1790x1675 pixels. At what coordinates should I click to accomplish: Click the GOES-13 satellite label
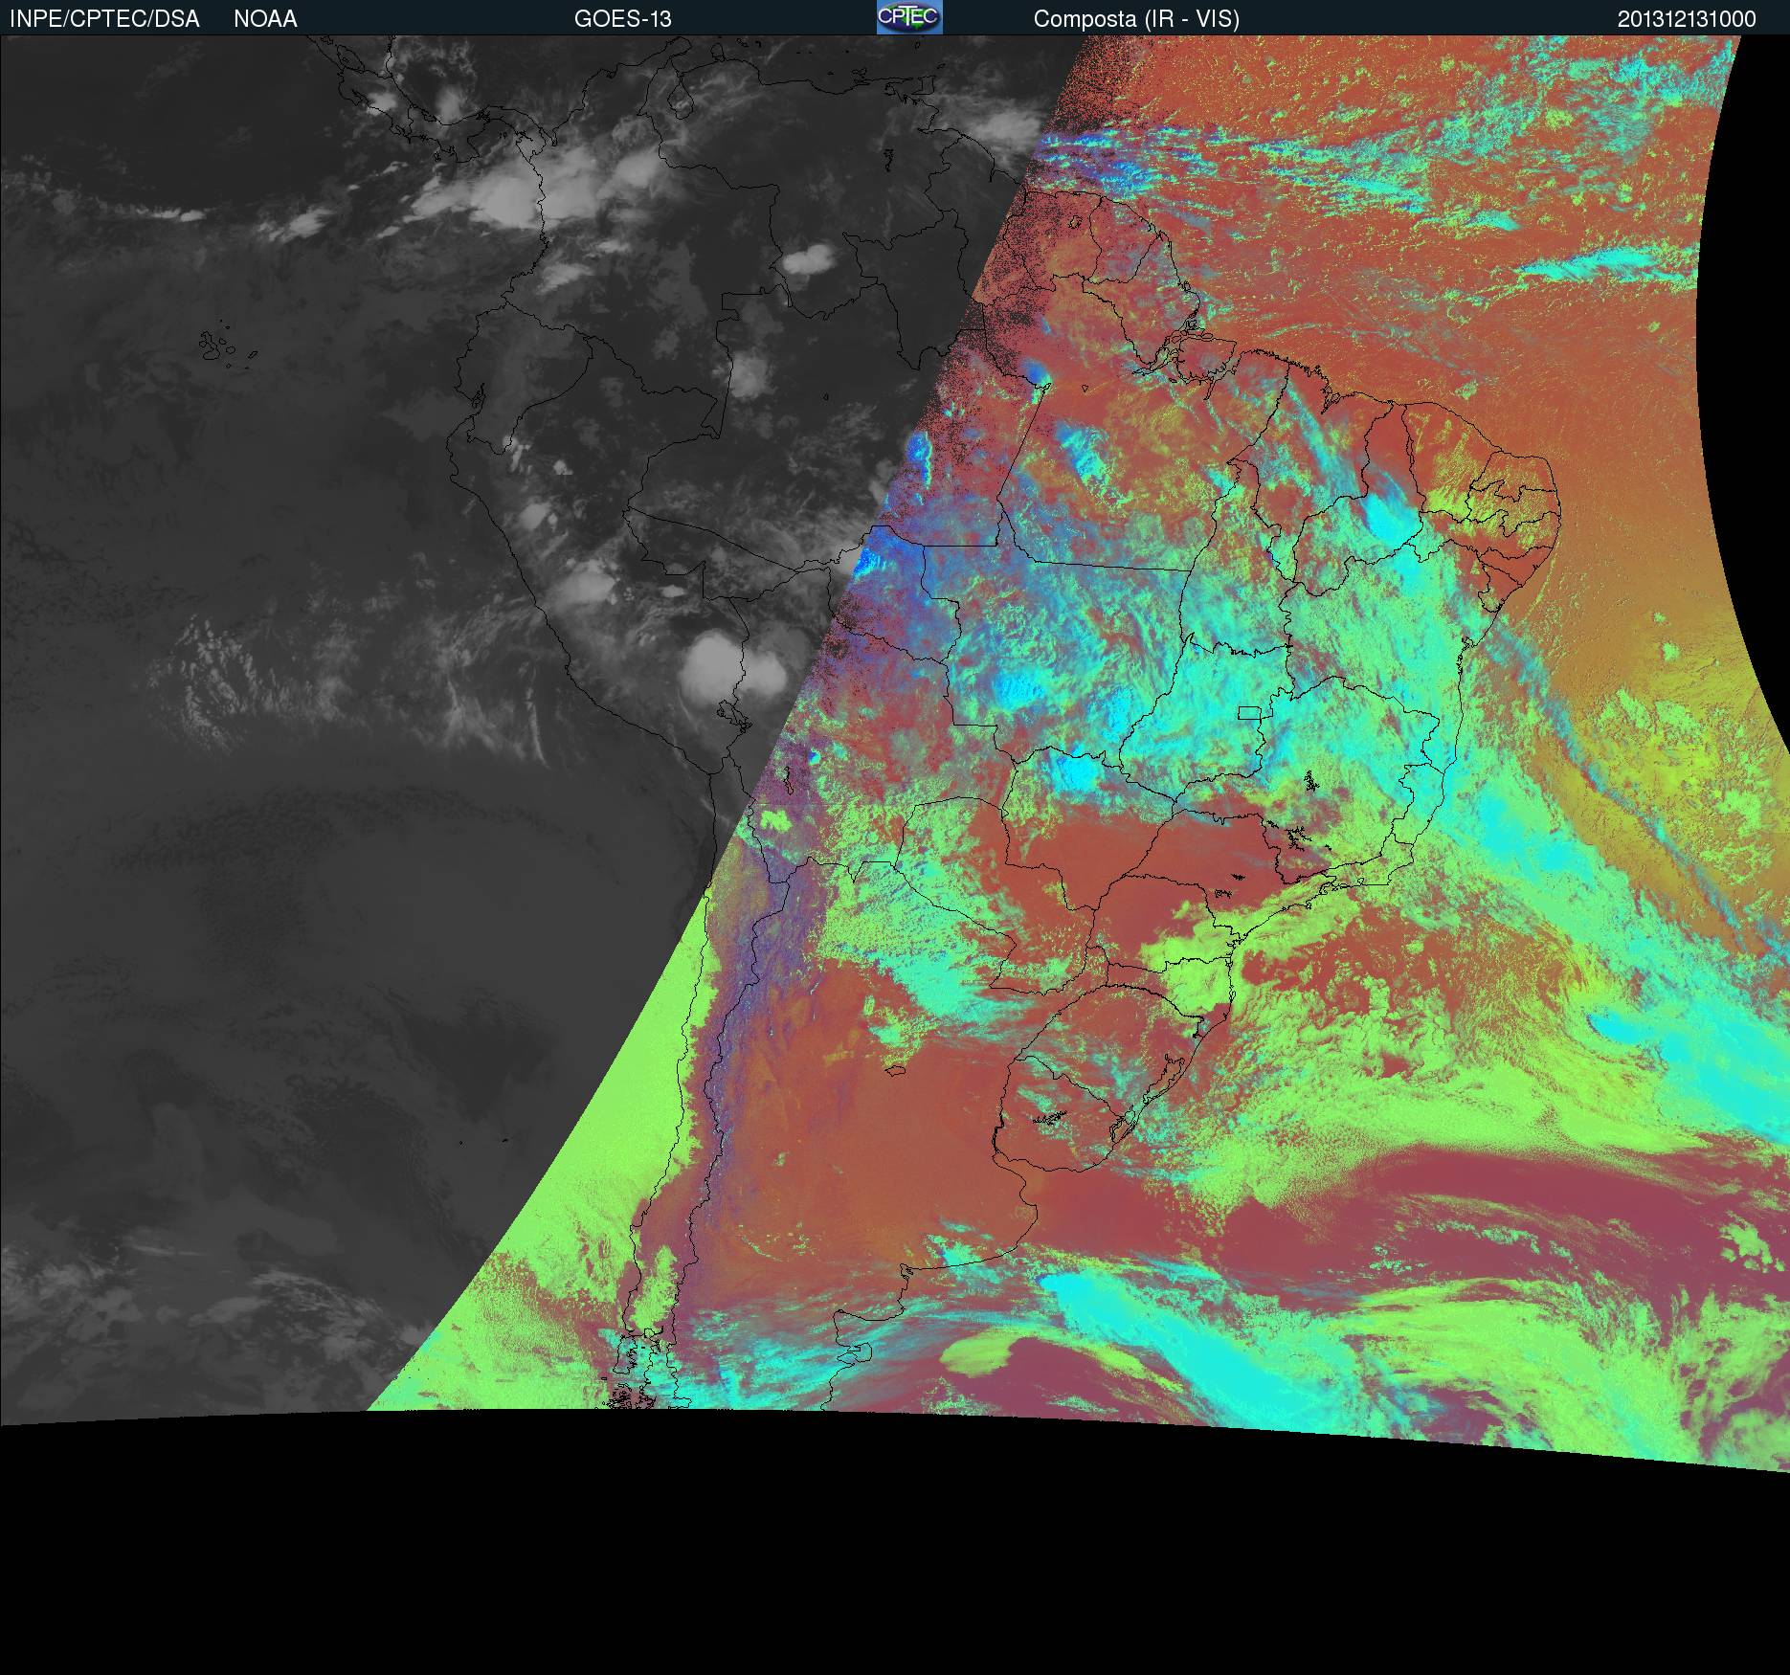tap(623, 19)
